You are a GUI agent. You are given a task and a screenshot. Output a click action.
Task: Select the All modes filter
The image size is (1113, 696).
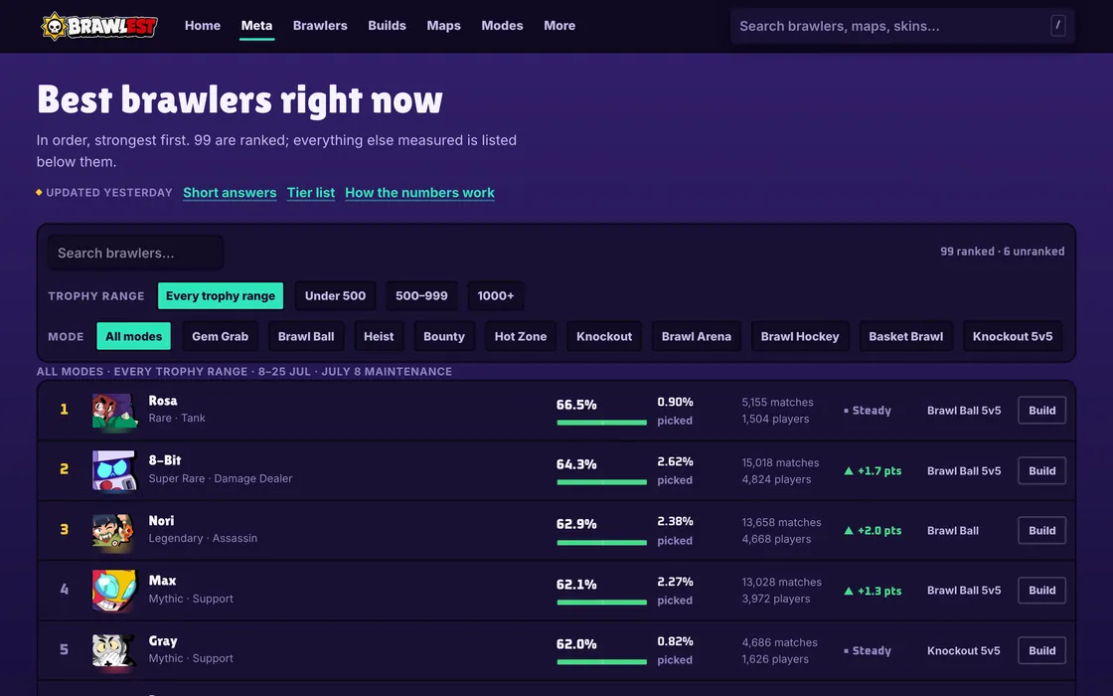coord(133,336)
